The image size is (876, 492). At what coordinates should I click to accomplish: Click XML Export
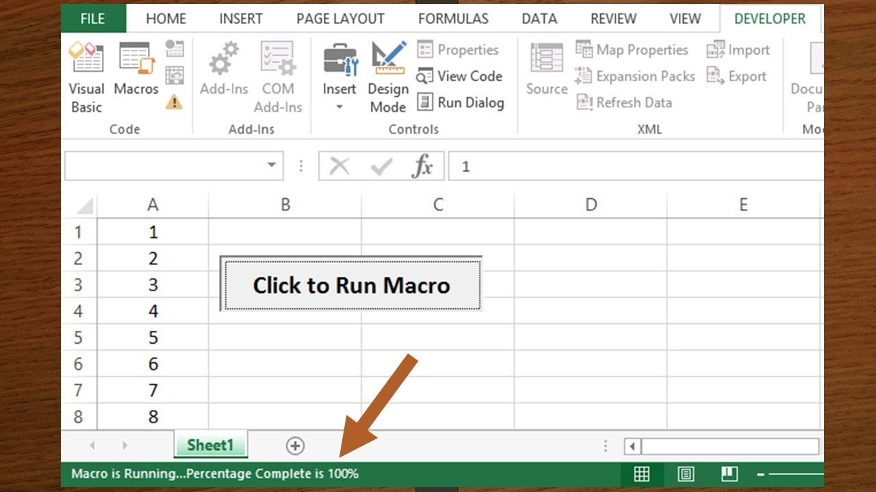736,76
